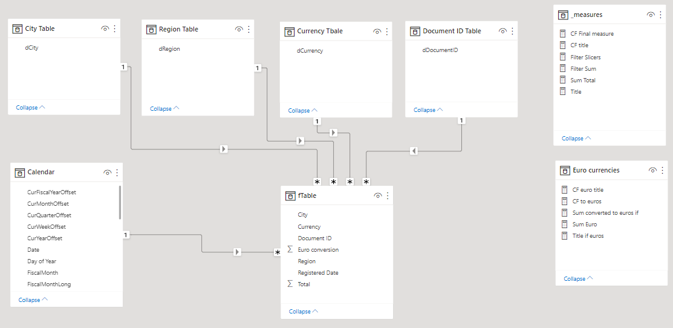
Task: Click calculator icon beside Sum Euro
Action: 565,224
